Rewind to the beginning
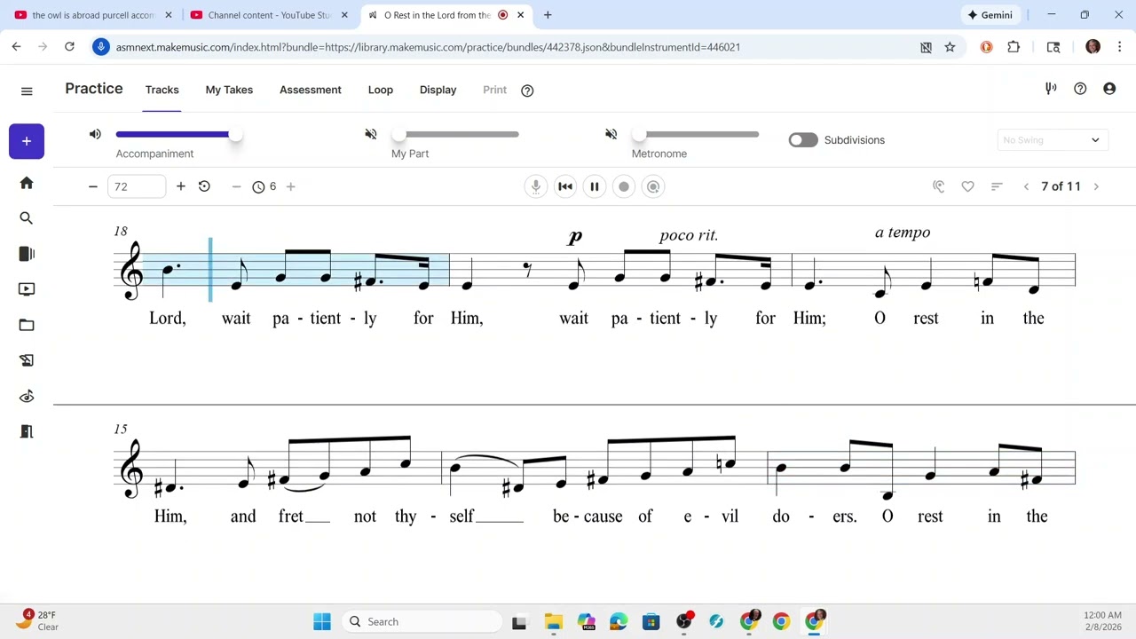The height and width of the screenshot is (639, 1136). coord(565,186)
